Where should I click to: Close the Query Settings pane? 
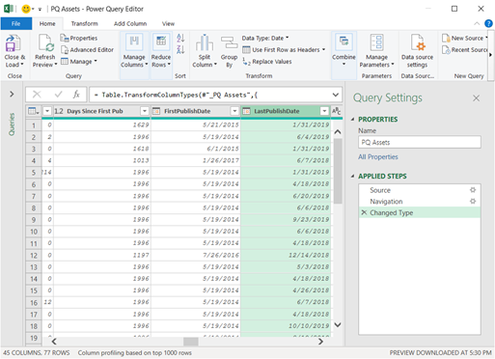(x=476, y=98)
